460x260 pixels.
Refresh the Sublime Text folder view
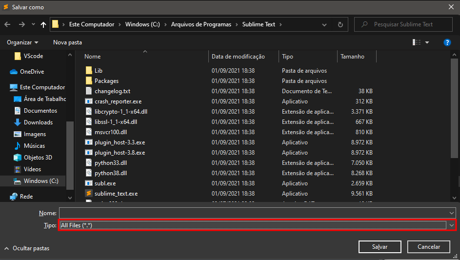(340, 25)
